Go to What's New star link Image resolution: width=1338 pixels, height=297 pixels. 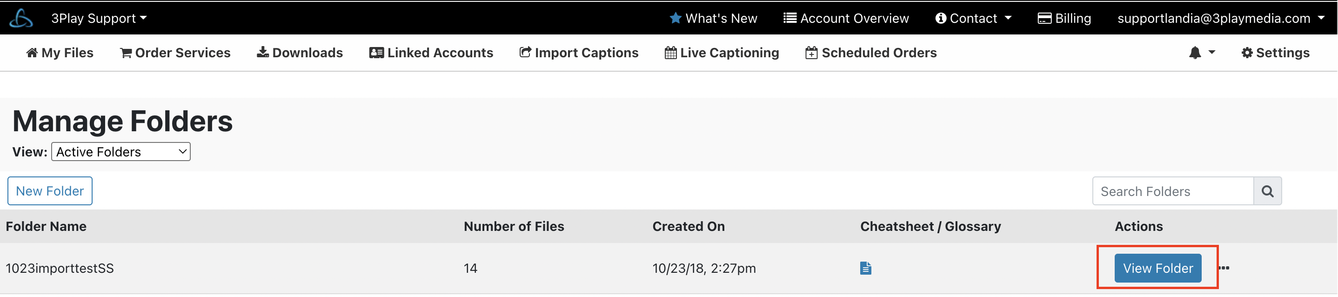click(713, 18)
